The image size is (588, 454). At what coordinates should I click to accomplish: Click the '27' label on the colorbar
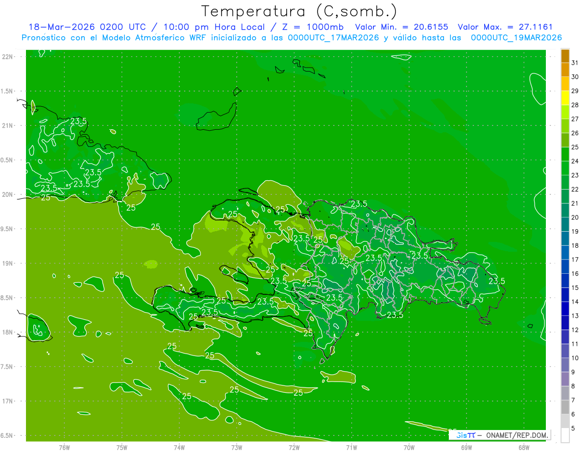click(575, 119)
